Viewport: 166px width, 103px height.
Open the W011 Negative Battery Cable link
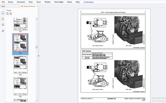(x=99, y=56)
